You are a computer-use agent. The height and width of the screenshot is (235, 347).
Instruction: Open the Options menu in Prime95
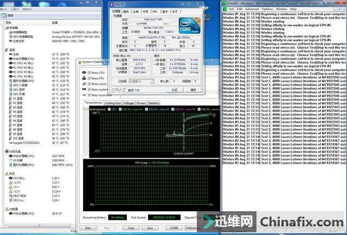[267, 9]
